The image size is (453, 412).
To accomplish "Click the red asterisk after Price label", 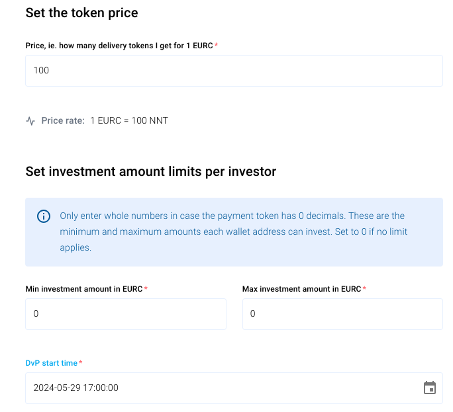I will 217,45.
